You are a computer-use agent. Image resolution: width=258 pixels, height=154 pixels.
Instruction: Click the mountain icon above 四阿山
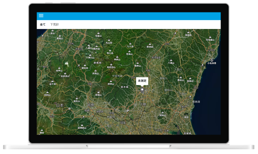click(47, 92)
